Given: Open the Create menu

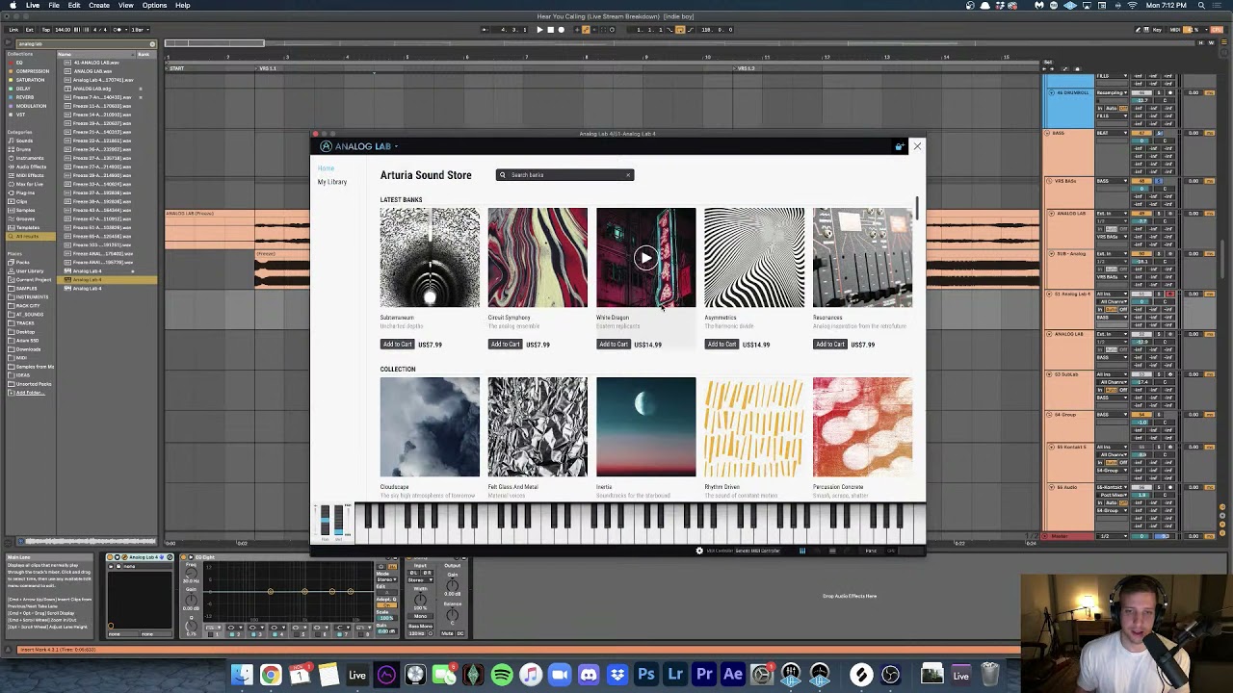Looking at the screenshot, I should [99, 6].
